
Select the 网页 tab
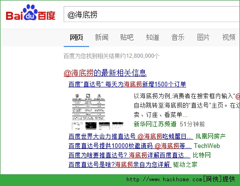pyautogui.click(x=76, y=38)
